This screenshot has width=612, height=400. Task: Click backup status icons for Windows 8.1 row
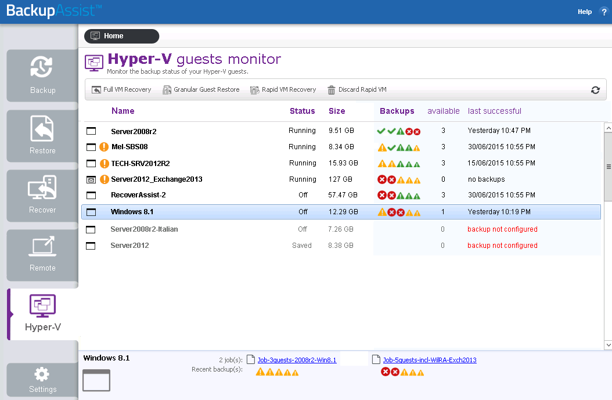tap(399, 212)
